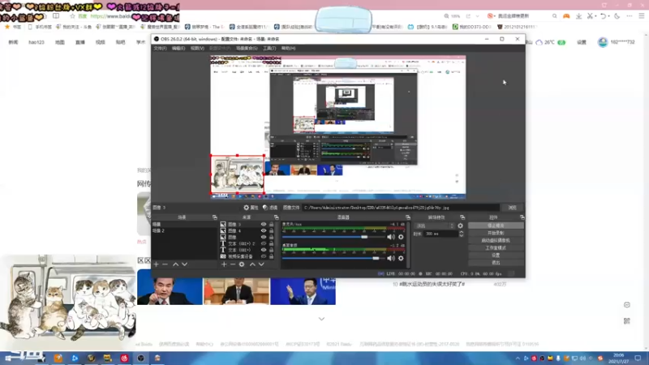Open Windows Start button on taskbar
Viewport: 649px width, 365px height.
[8, 359]
